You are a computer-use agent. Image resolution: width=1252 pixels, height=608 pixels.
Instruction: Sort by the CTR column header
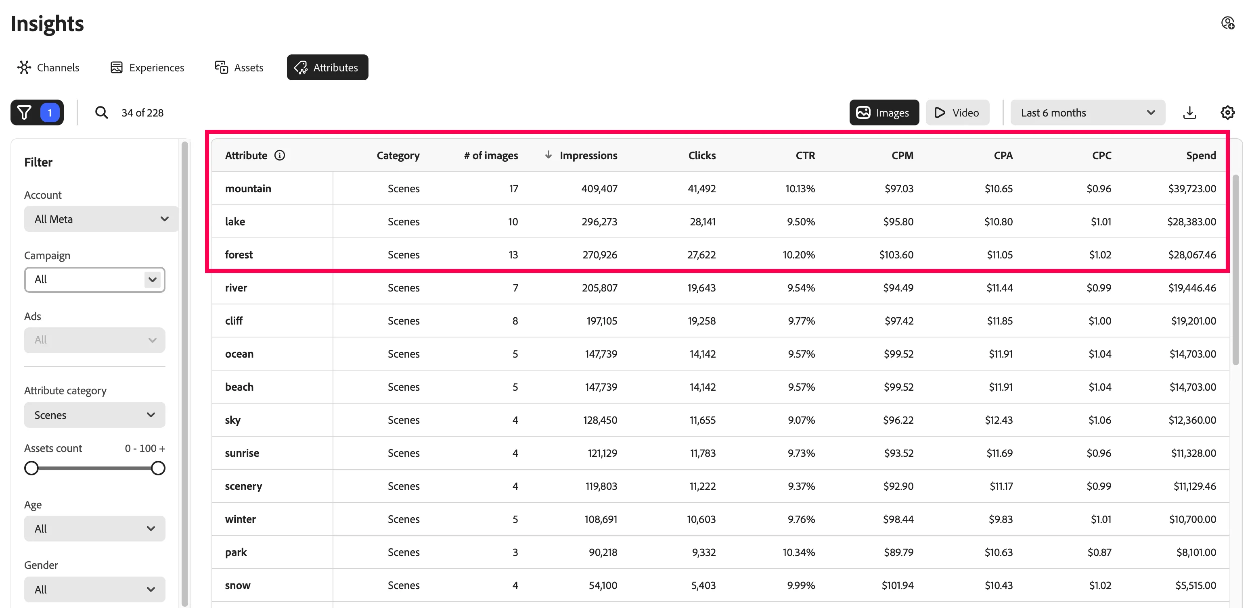(805, 155)
